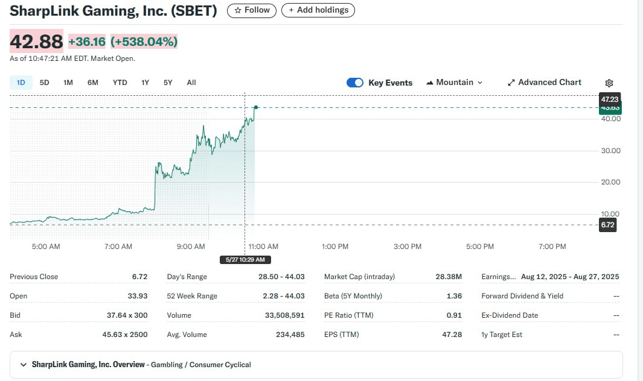Switch chart to 6M range
The image size is (643, 381).
93,83
